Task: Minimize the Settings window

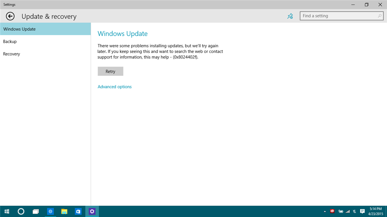Action: click(353, 5)
